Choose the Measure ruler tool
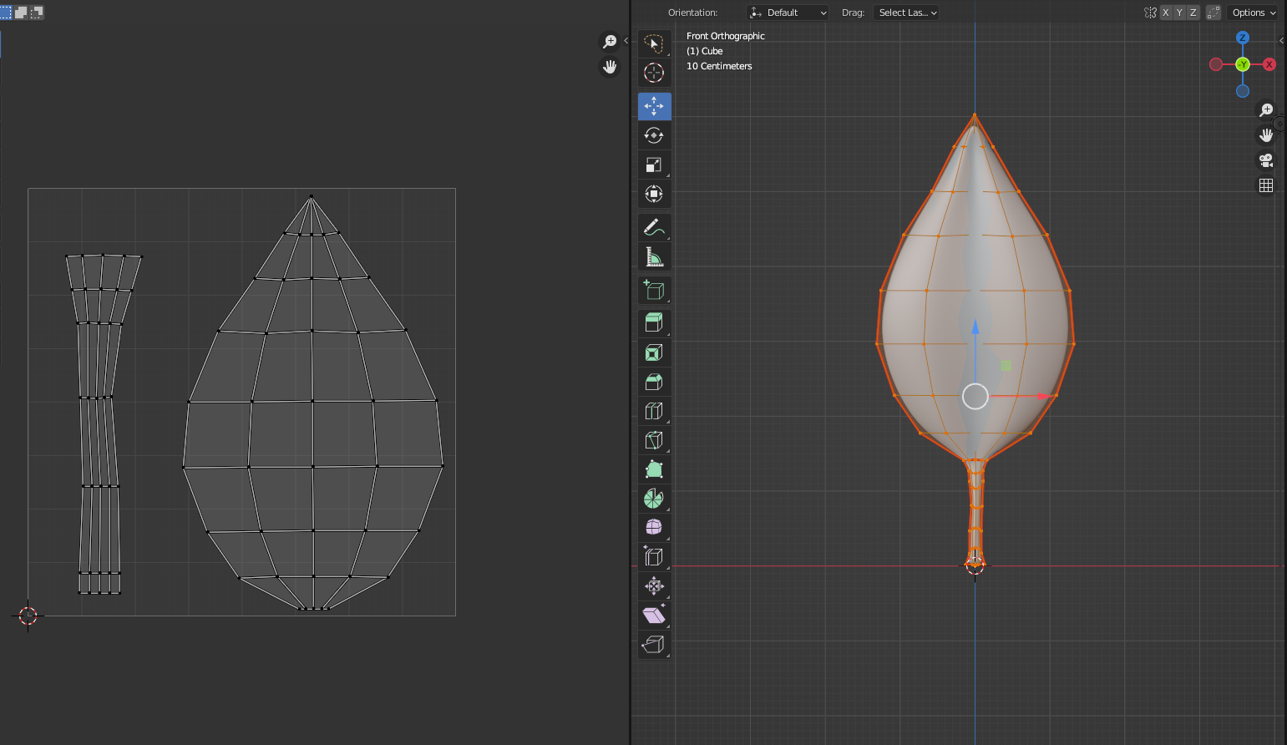This screenshot has height=745, width=1287. pos(654,256)
